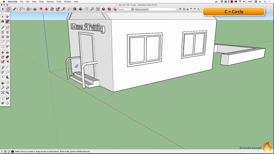Switch to the Left view
This screenshot has height=154, width=274.
click(198, 9)
